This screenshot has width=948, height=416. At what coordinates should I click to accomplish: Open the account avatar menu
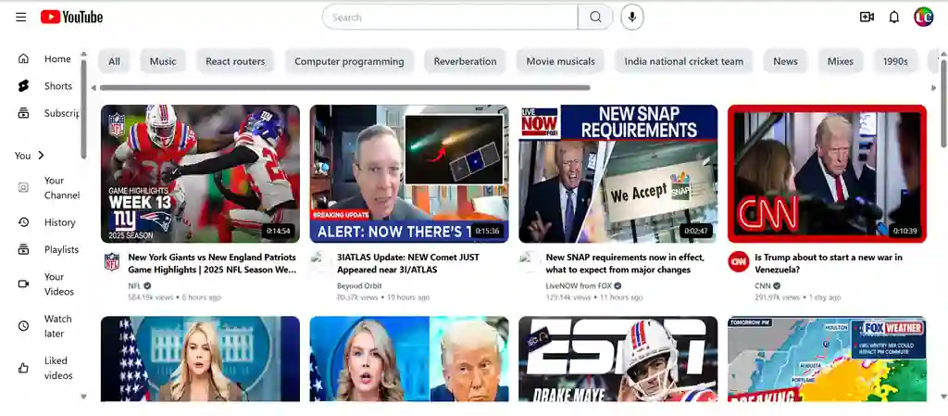pos(923,17)
